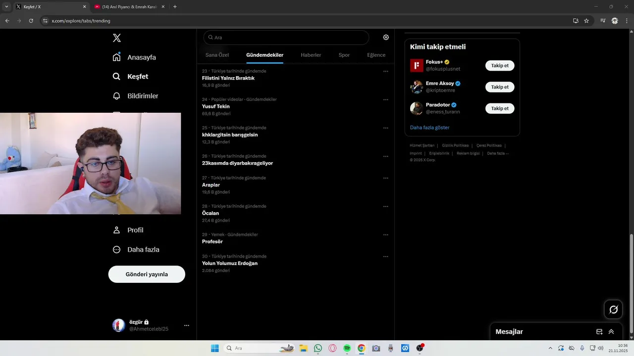634x356 pixels.
Task: Open Bildirimler notifications
Action: click(x=135, y=96)
